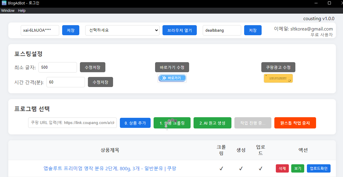
Task: Click the 크롤링 checkmark on the product row
Action: (x=221, y=168)
